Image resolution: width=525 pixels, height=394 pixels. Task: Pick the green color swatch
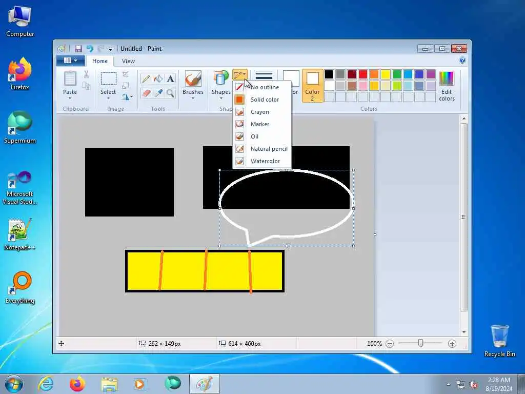pyautogui.click(x=397, y=74)
